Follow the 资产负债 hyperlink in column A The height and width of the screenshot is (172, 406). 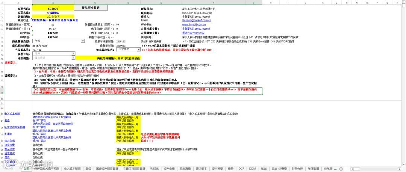click(x=9, y=141)
